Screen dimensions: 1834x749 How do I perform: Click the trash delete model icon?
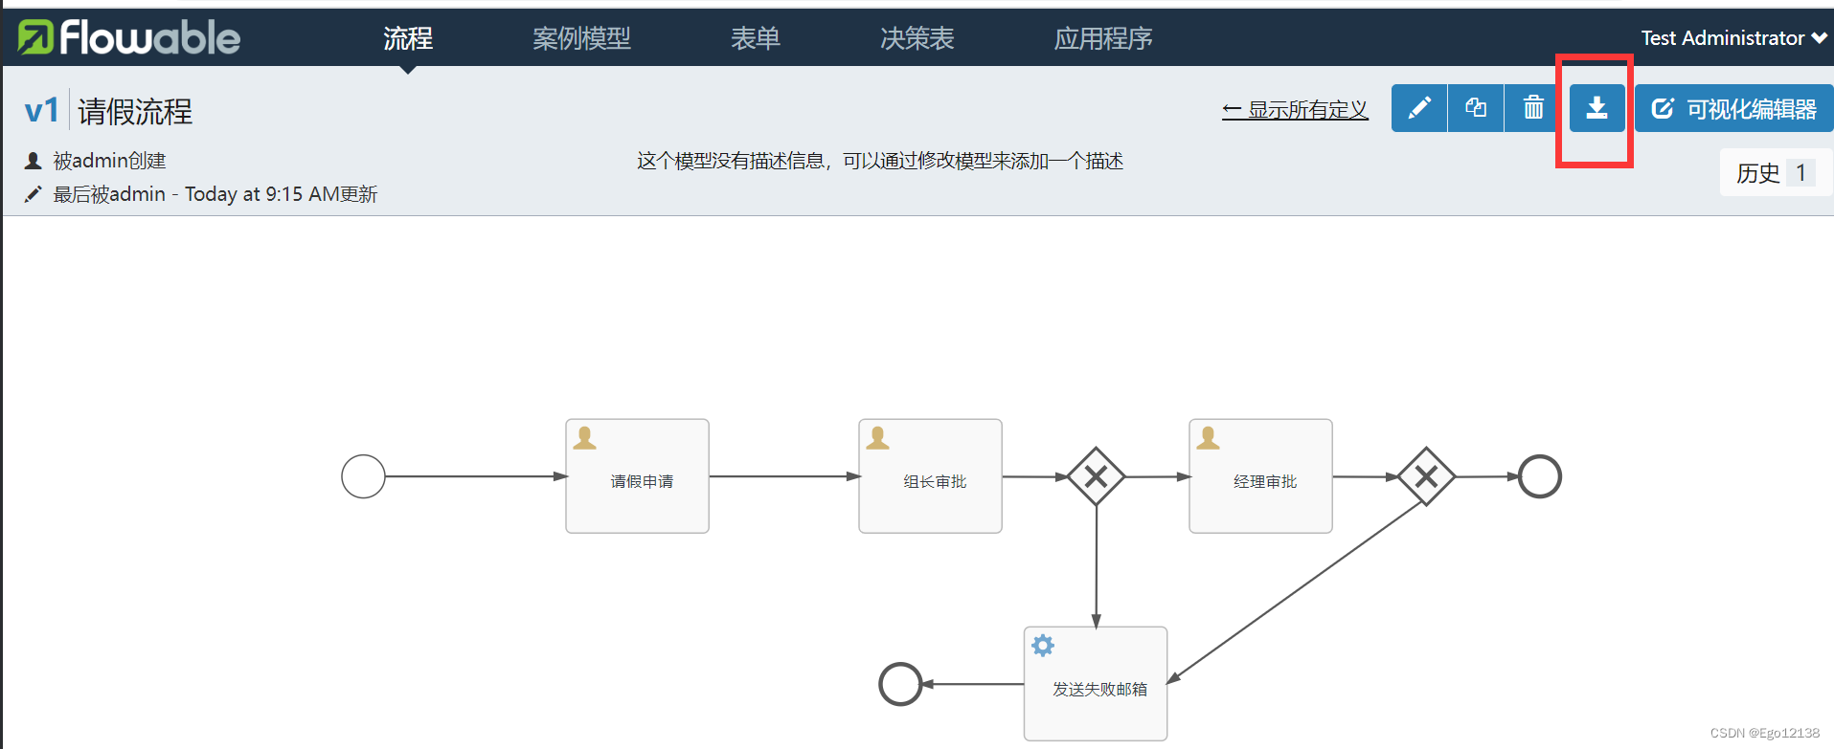[1533, 108]
